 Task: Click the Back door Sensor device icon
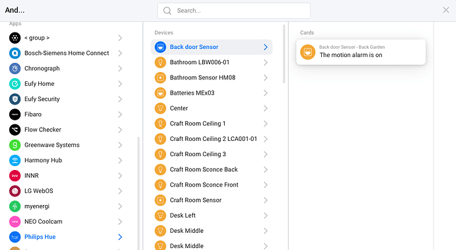coord(160,47)
